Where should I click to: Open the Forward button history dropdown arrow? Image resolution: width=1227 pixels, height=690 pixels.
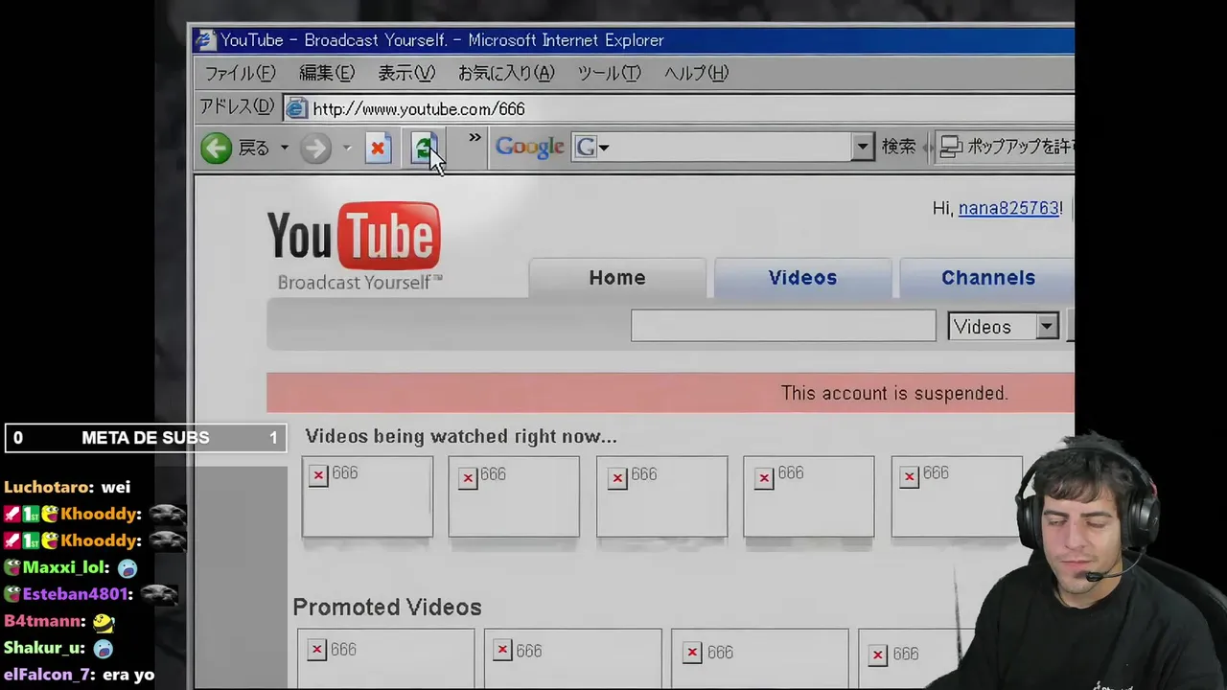click(x=347, y=148)
